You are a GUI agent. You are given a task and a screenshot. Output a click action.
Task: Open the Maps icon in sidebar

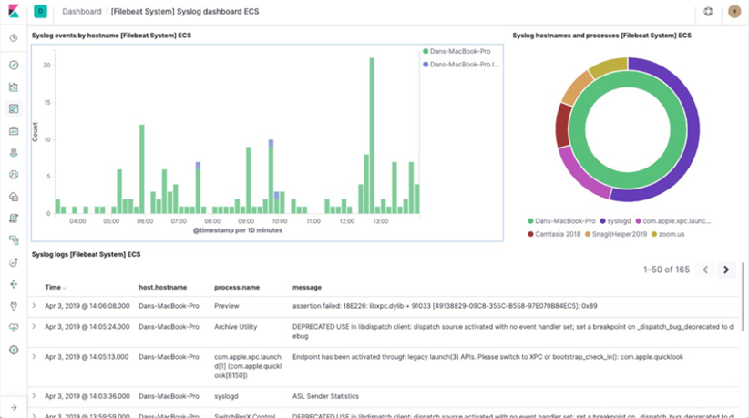pyautogui.click(x=14, y=153)
